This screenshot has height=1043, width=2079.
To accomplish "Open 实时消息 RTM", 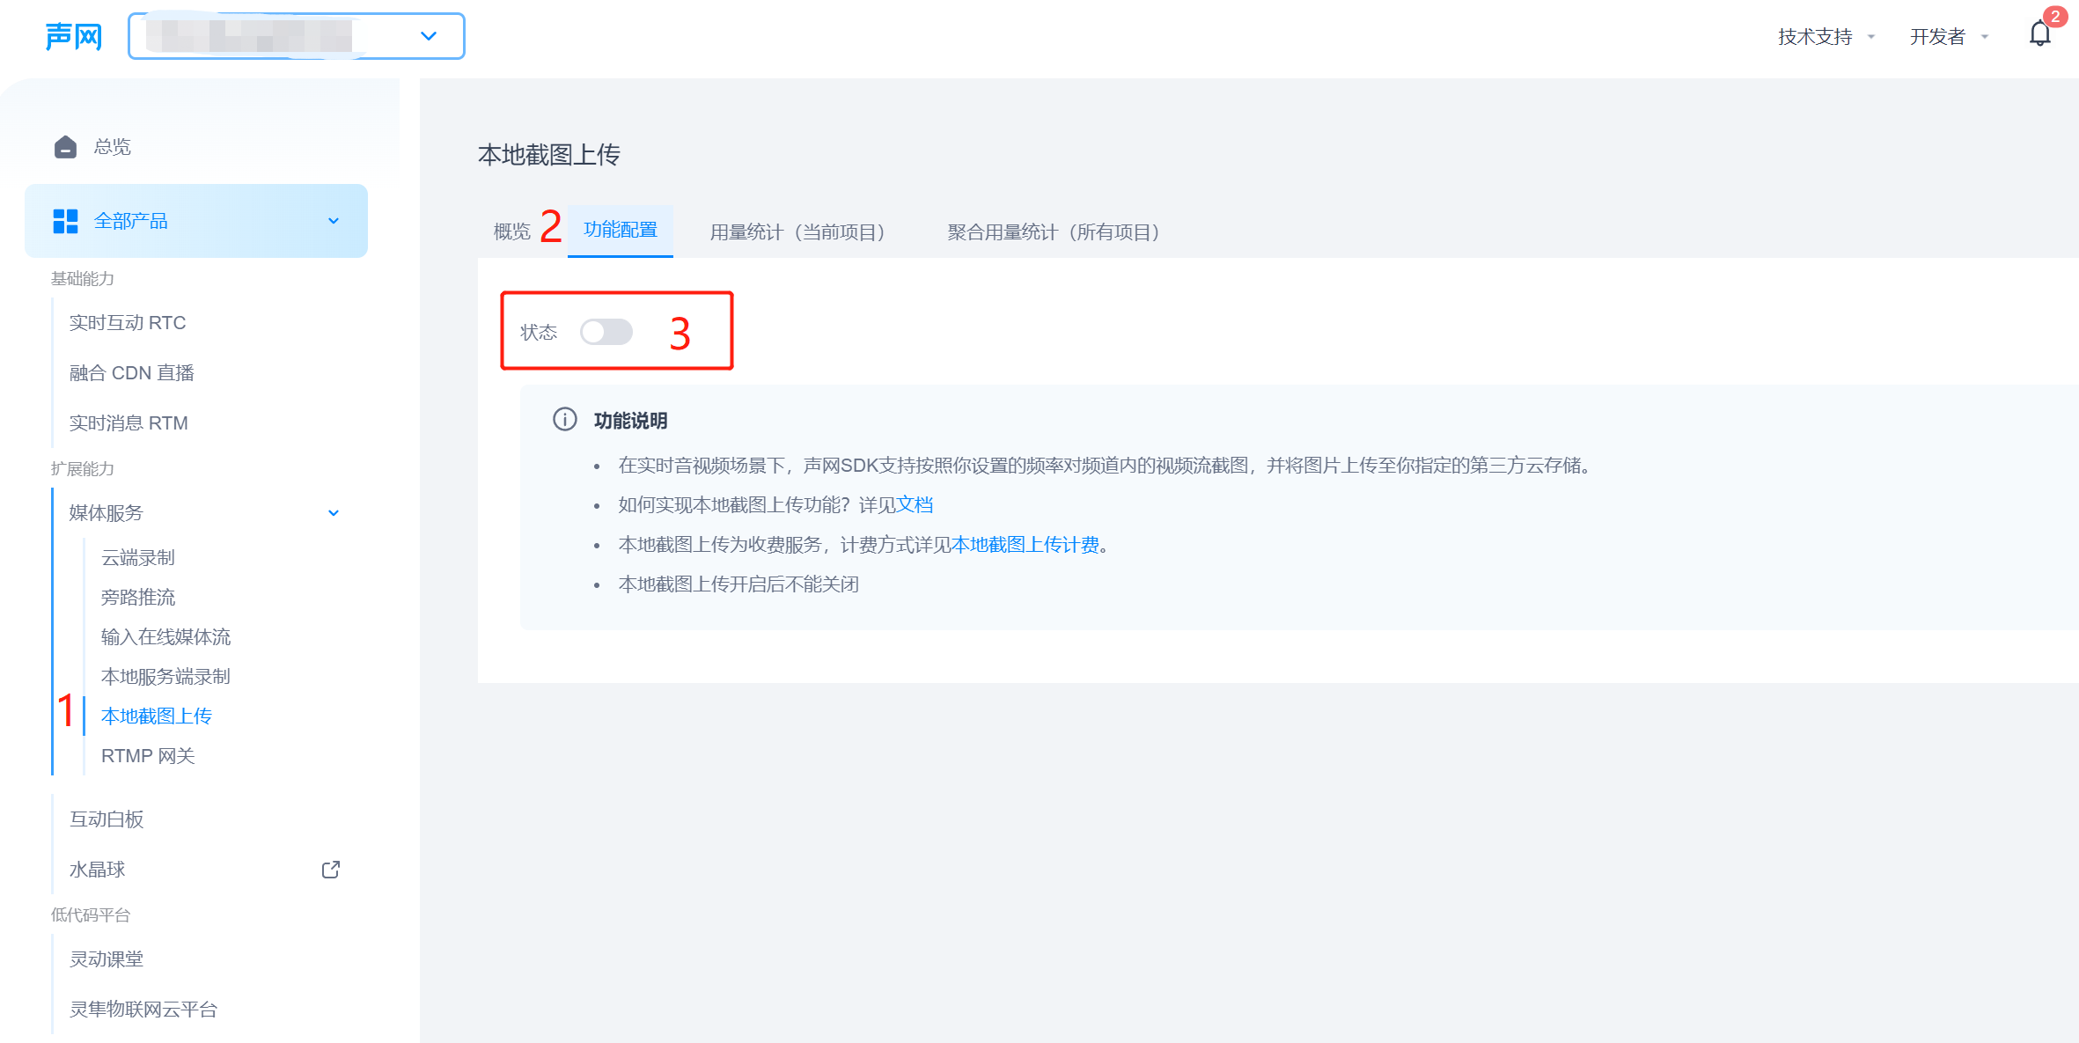I will point(129,423).
